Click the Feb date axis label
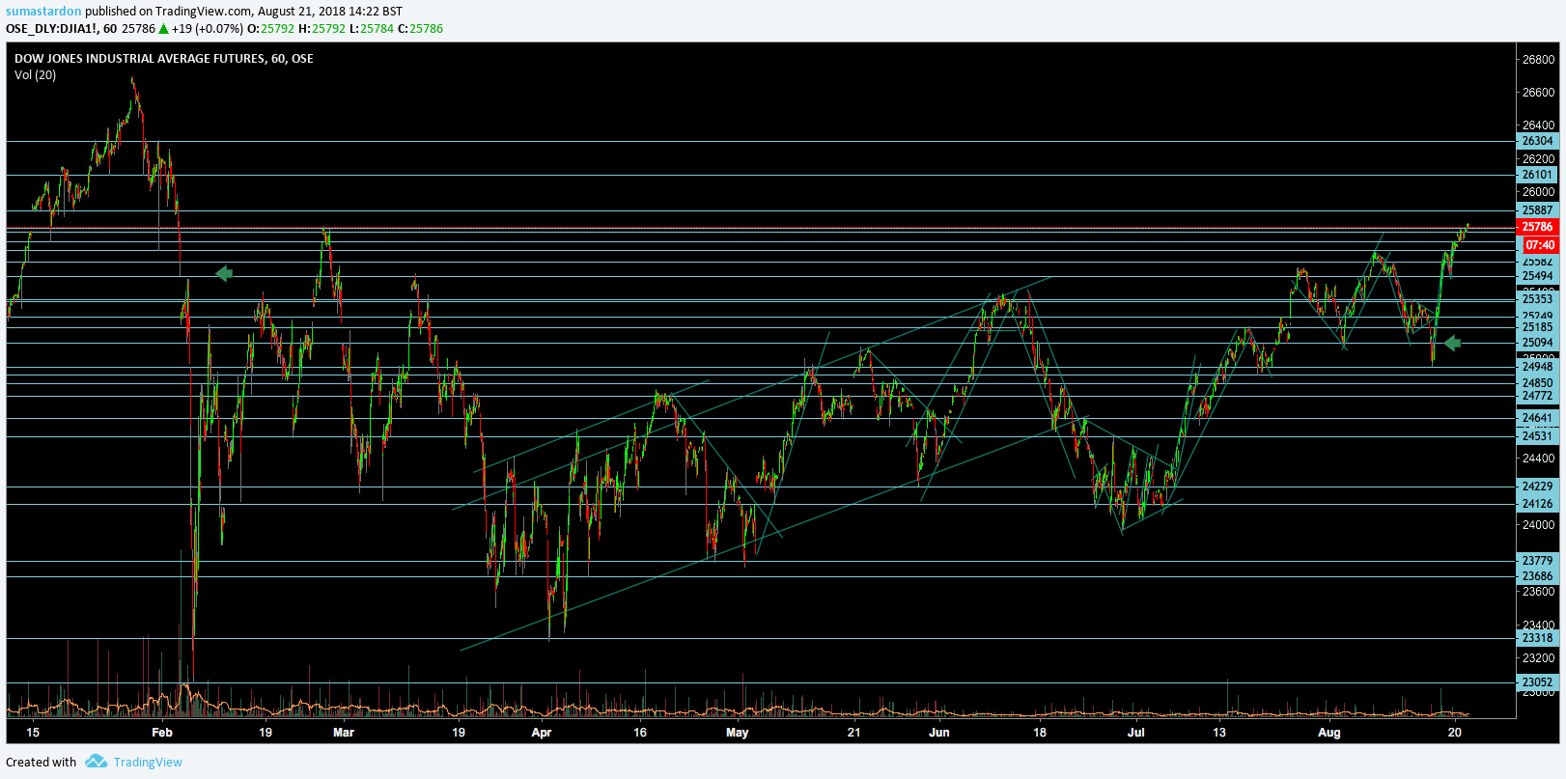This screenshot has width=1566, height=779. pyautogui.click(x=162, y=733)
